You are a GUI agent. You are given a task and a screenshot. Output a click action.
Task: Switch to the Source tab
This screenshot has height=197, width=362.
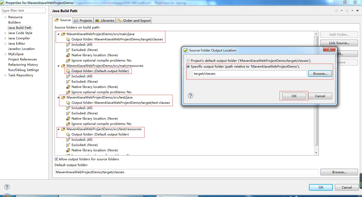coord(63,20)
